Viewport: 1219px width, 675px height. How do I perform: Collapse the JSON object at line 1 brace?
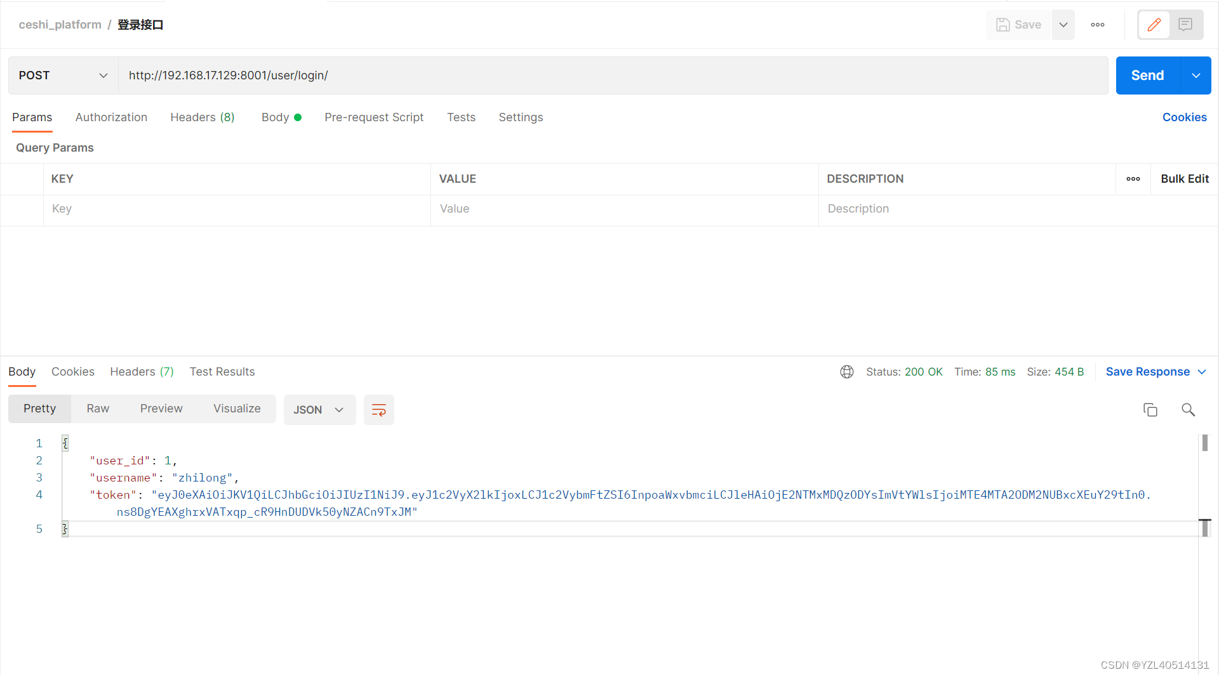[65, 443]
